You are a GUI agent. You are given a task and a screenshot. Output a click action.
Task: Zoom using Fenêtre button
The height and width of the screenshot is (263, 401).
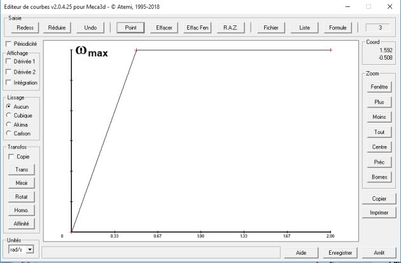379,87
